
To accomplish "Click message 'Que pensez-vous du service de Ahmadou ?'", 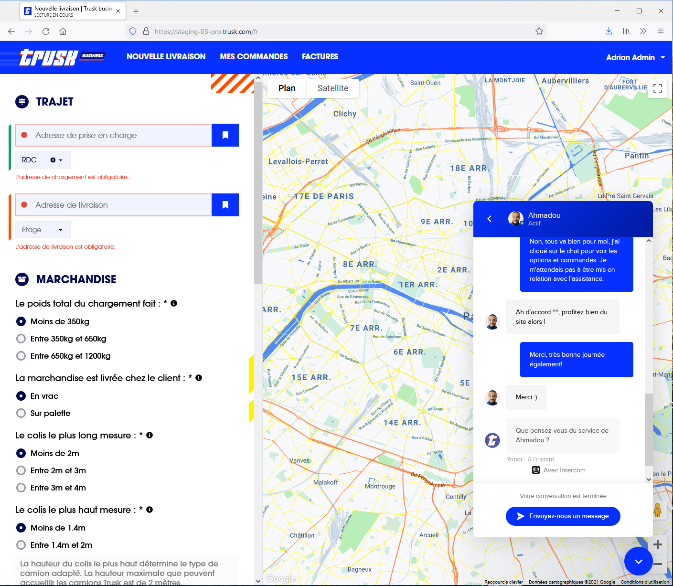I will click(x=563, y=435).
